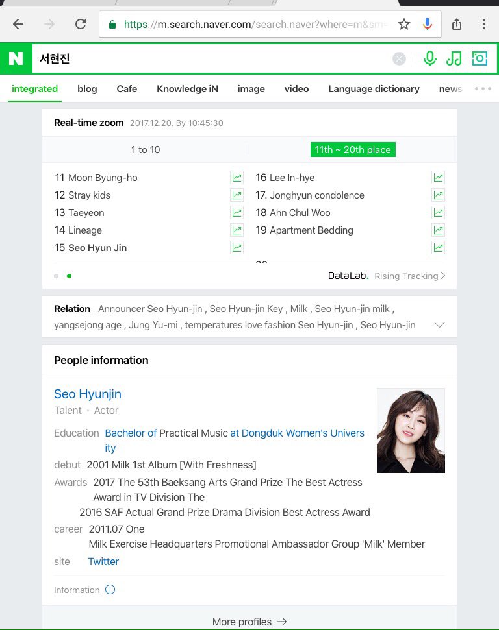Screen dimensions: 499x630
Task: Open trend chart for Stray kids
Action: click(237, 195)
